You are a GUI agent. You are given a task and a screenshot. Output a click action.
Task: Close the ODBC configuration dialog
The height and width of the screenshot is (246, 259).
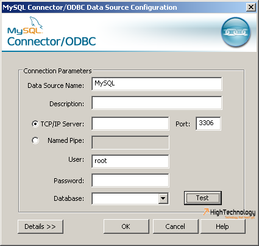click(x=251, y=7)
